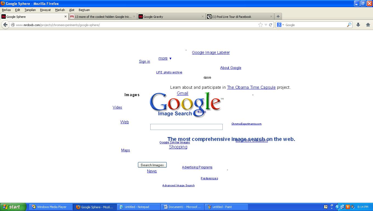The image size is (373, 211).
Task: Expand the 'more' dropdown link
Action: [x=165, y=58]
